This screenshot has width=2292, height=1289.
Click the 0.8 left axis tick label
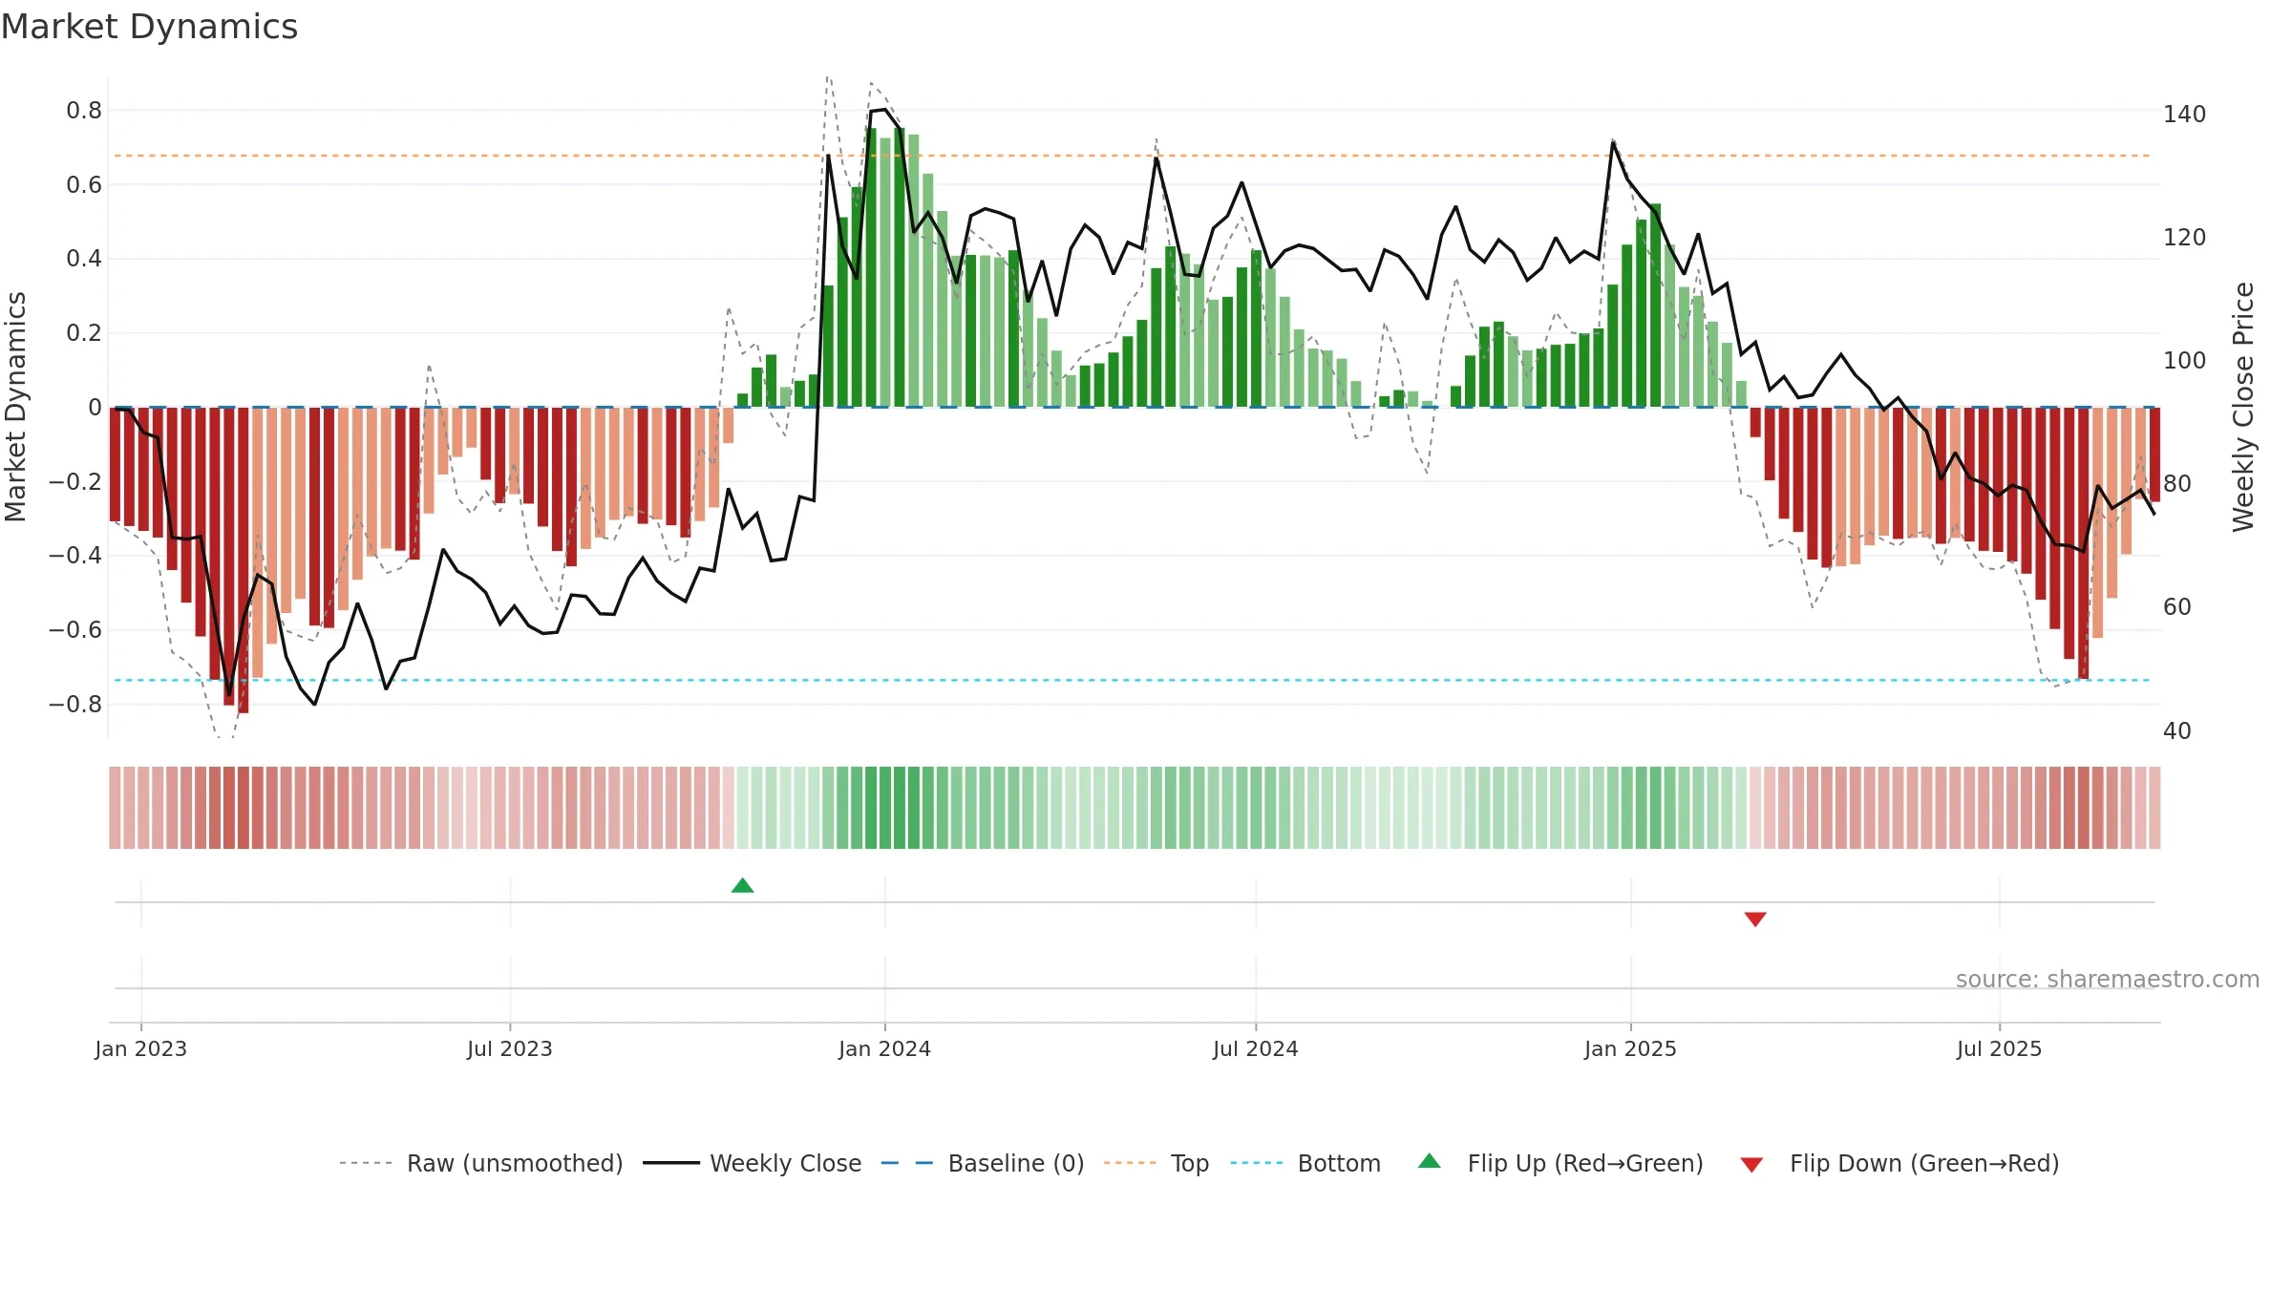[x=84, y=111]
